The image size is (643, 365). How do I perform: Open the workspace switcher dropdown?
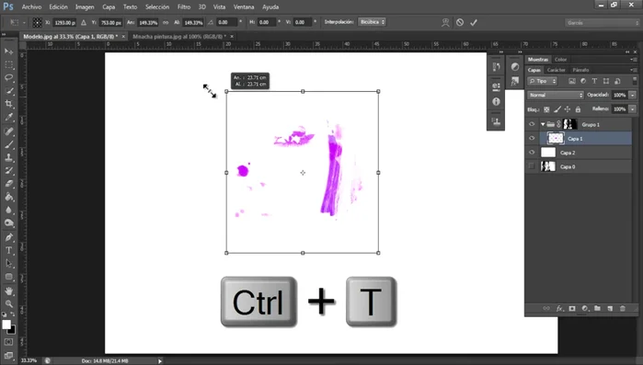602,23
